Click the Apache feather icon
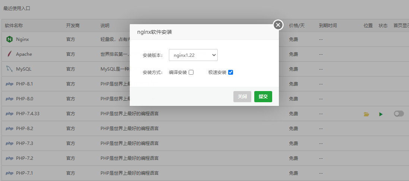This screenshot has width=409, height=181. coord(9,54)
